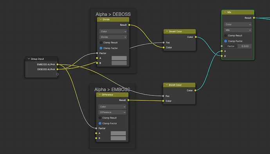Open the Difference blend mode dropdown
270x154 pixels.
(x=112, y=112)
